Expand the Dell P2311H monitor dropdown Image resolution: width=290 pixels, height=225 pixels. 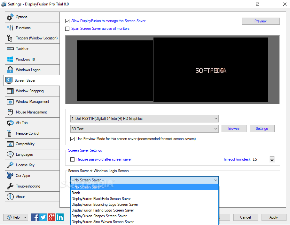pyautogui.click(x=216, y=119)
